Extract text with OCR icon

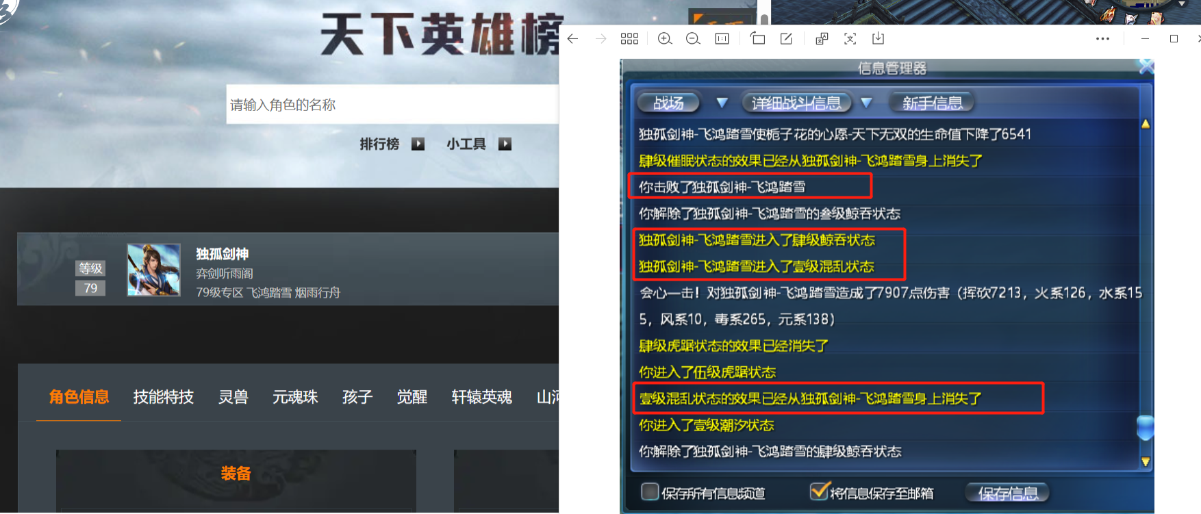pyautogui.click(x=850, y=39)
